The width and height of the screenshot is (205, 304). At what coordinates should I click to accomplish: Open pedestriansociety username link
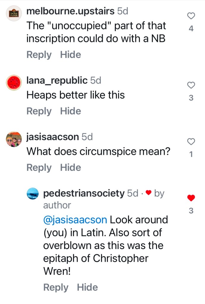84,193
